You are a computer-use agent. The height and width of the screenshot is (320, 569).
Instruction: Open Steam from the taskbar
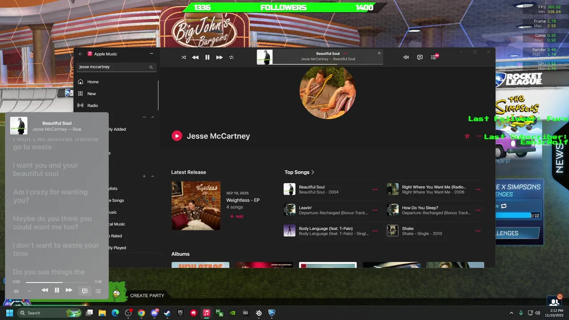pyautogui.click(x=167, y=313)
